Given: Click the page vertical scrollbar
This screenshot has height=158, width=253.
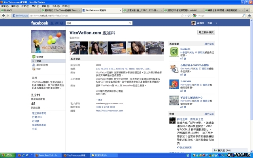Looking at the screenshot, I should click(x=251, y=71).
